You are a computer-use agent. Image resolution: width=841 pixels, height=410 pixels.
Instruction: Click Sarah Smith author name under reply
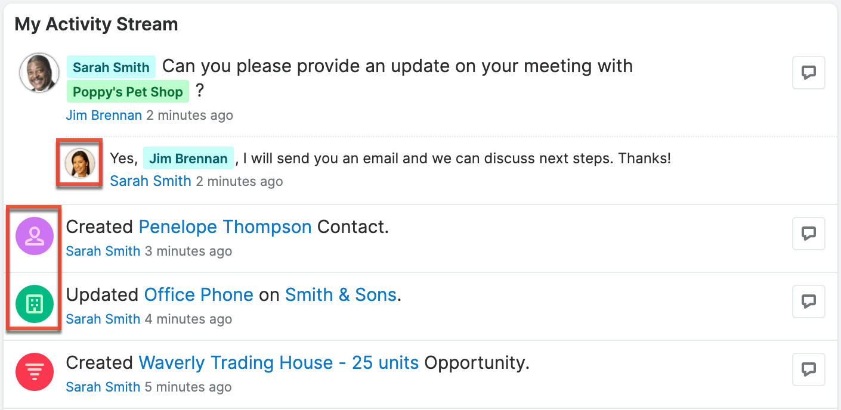click(150, 181)
